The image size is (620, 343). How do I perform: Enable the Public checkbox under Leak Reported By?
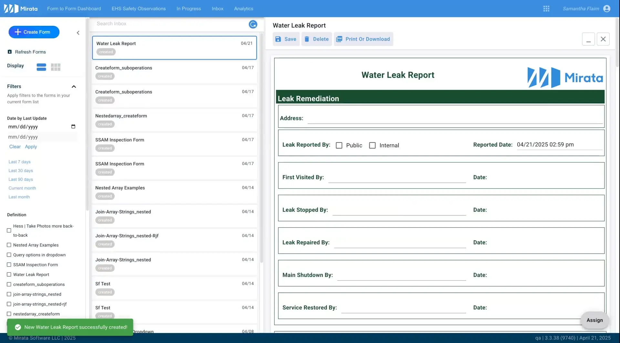tap(339, 145)
